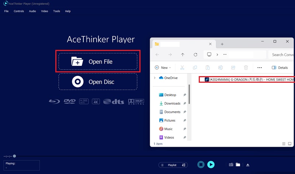This screenshot has height=174, width=295.
Task: Toggle the Details pane button
Action: tap(280, 68)
